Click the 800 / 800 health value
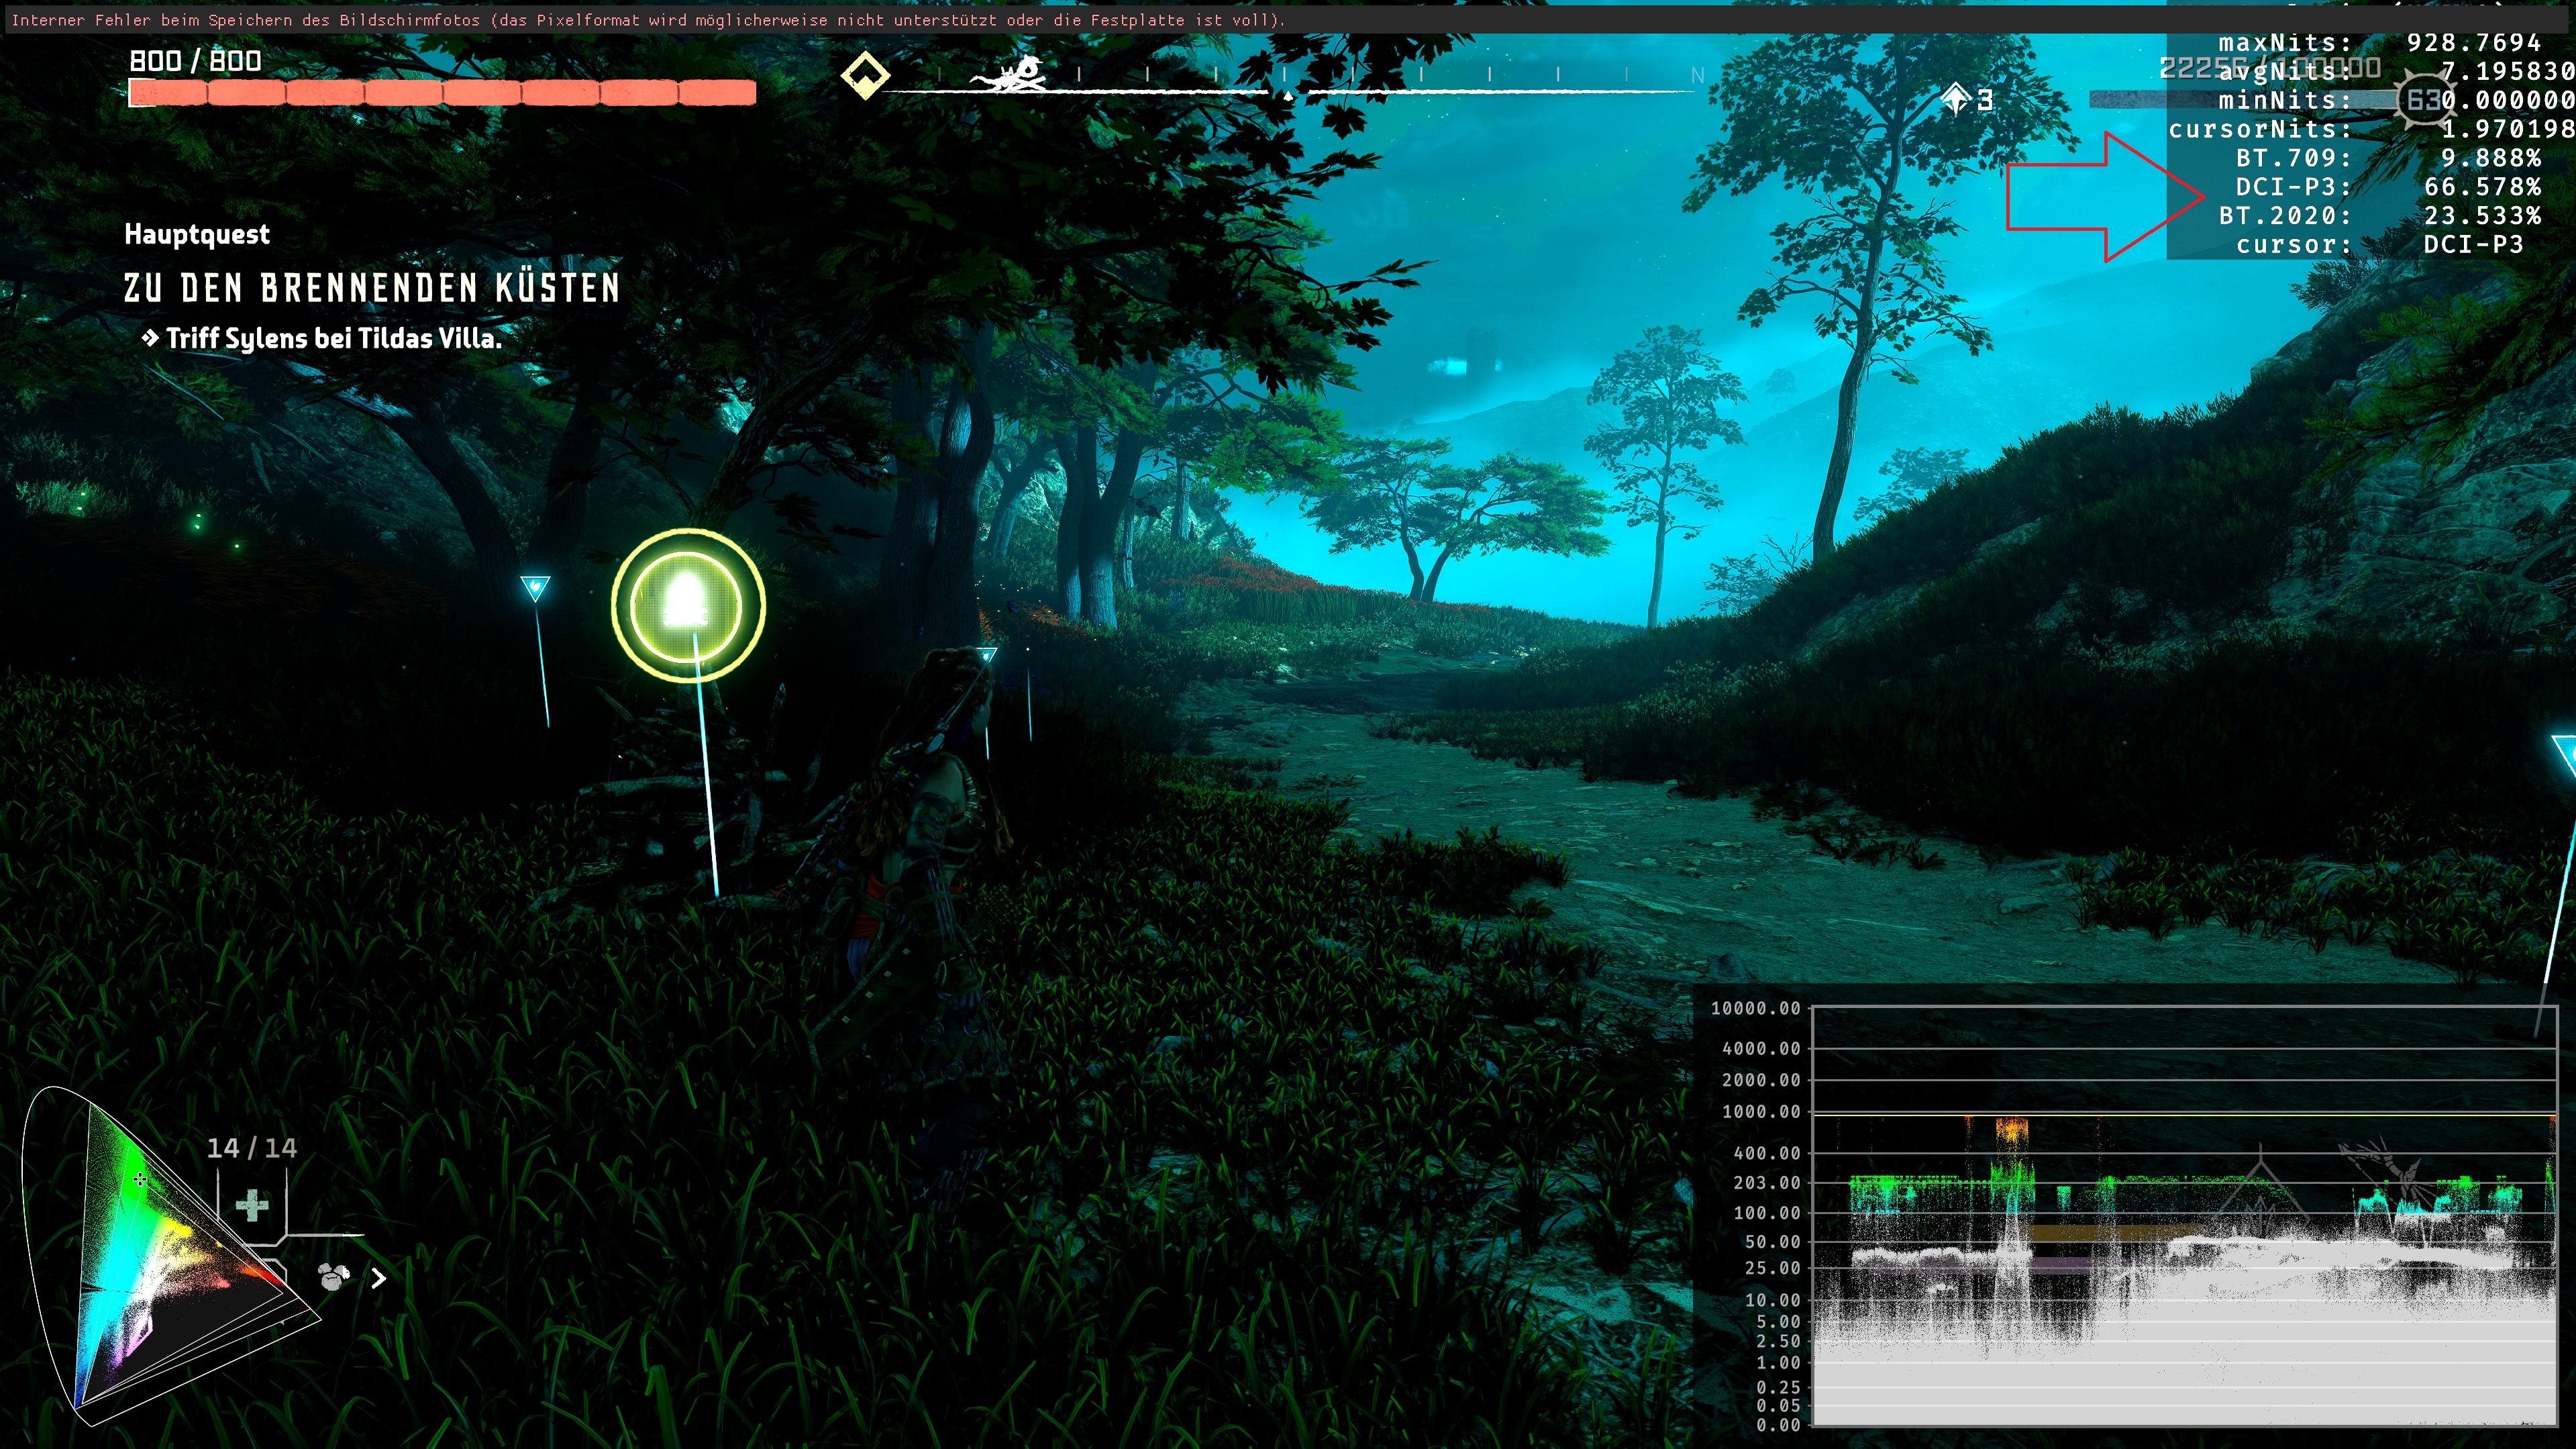This screenshot has height=1449, width=2576. tap(195, 61)
